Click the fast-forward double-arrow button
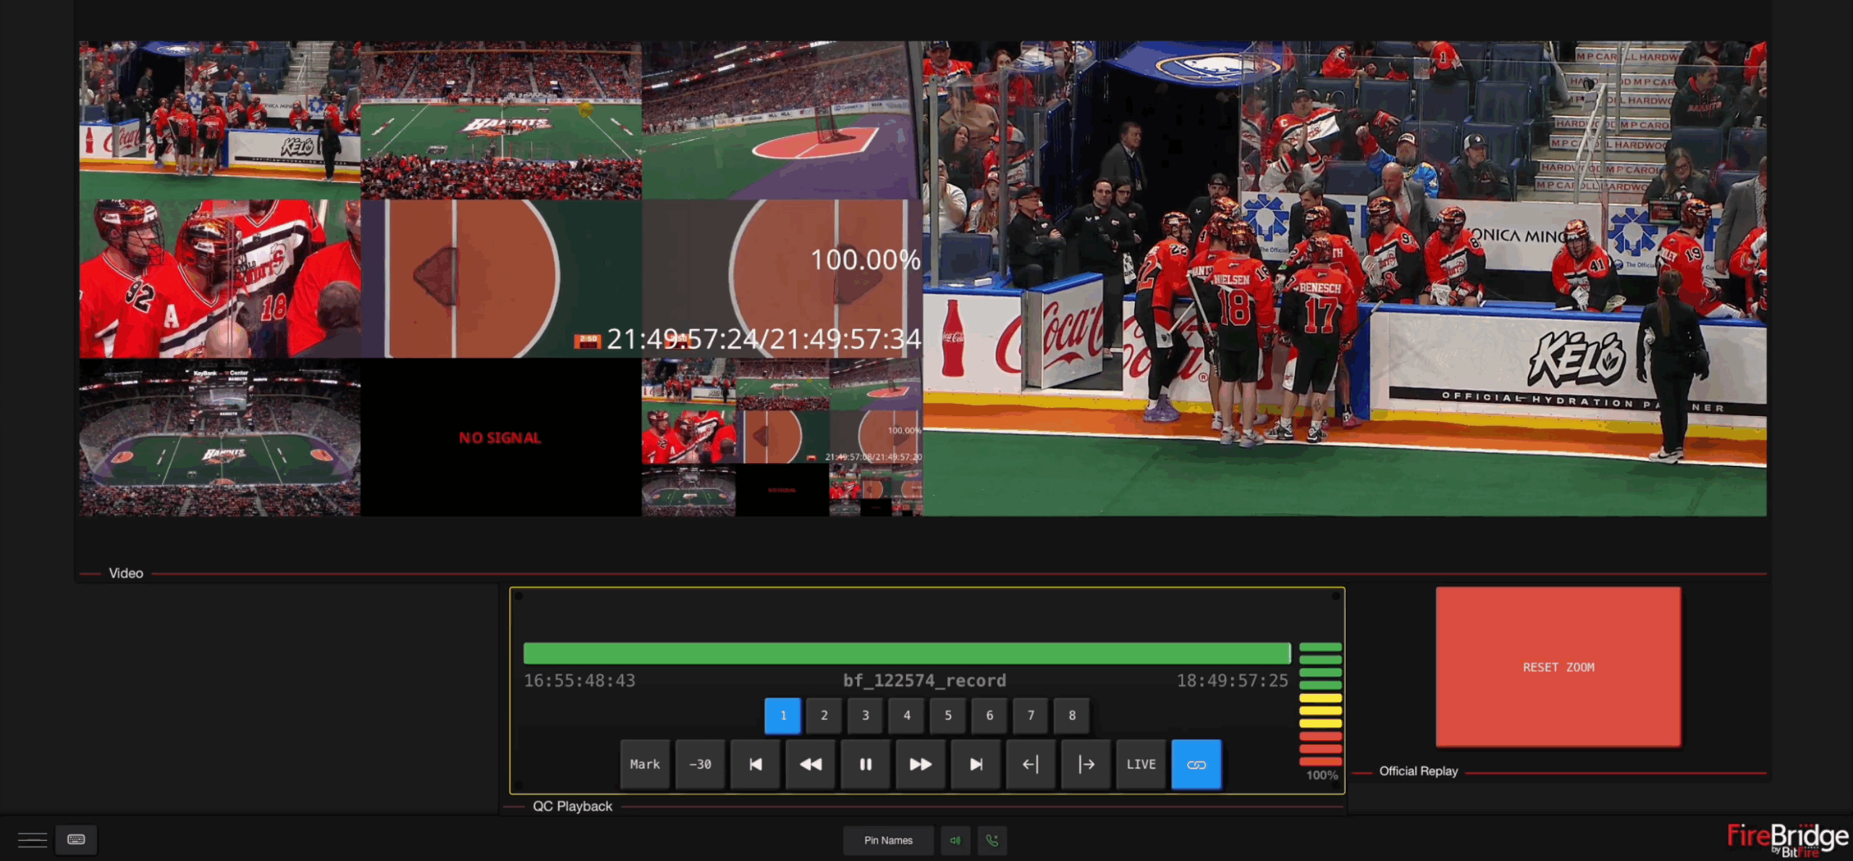Image resolution: width=1853 pixels, height=861 pixels. 920,764
